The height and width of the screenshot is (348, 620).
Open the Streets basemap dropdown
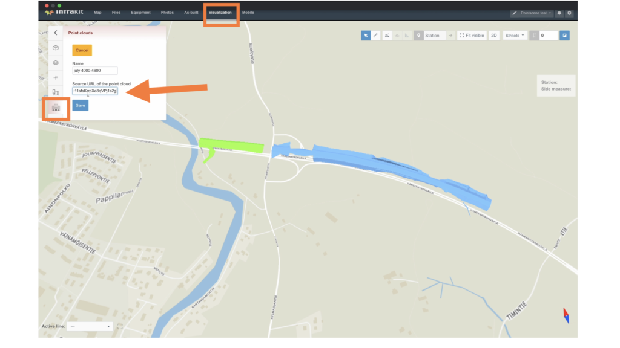(x=515, y=36)
